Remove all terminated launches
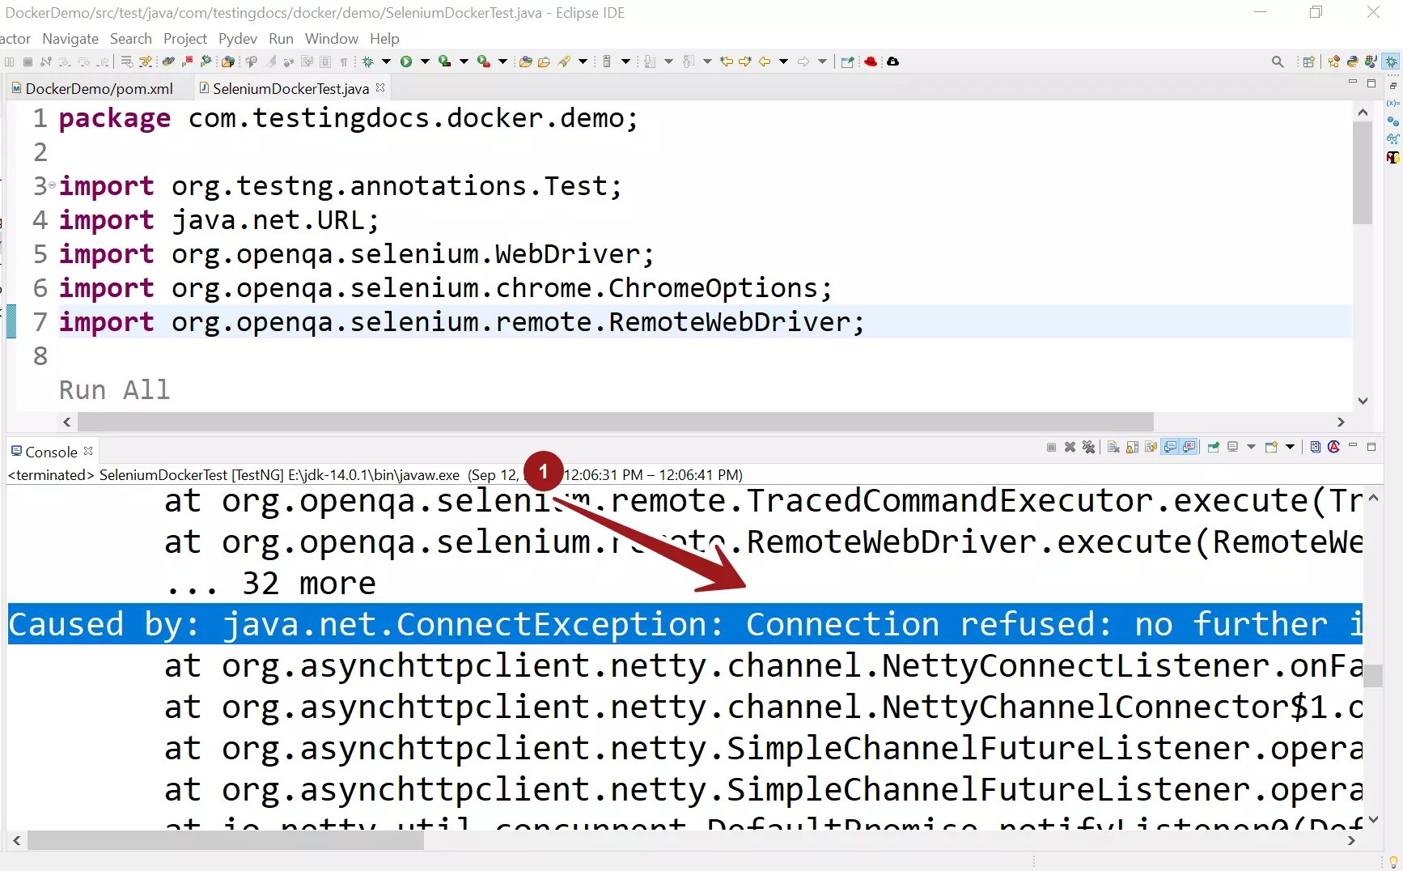The height and width of the screenshot is (871, 1403). (1089, 447)
